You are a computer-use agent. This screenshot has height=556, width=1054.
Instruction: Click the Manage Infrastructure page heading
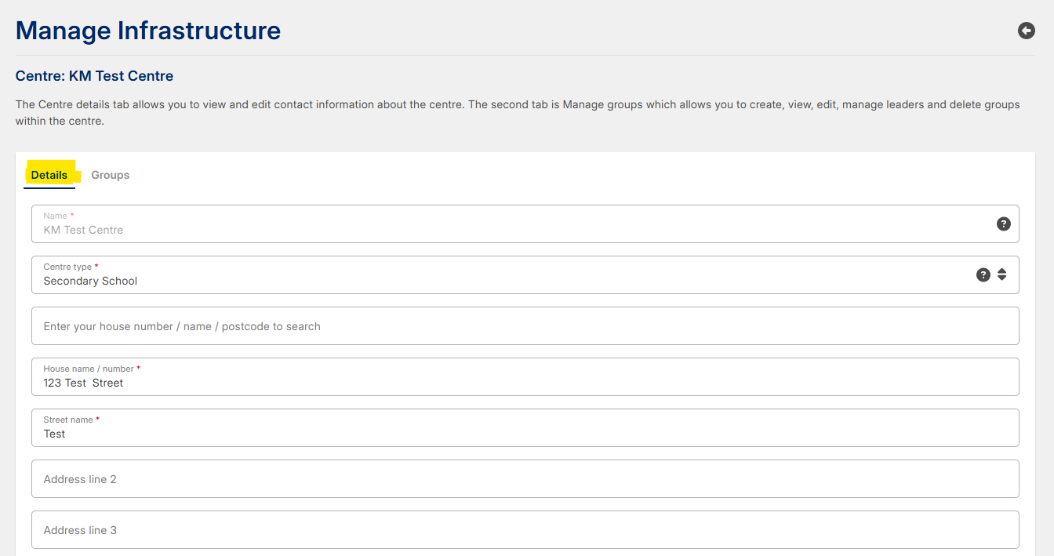148,31
